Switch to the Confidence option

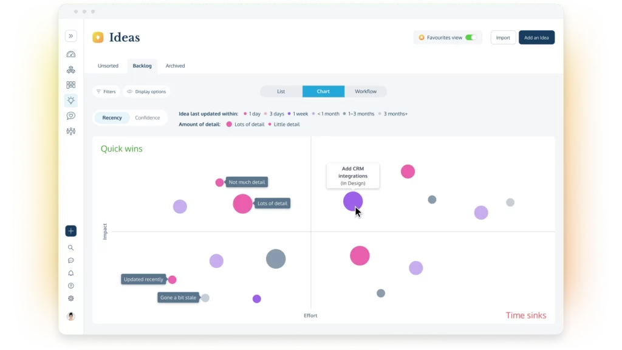(148, 118)
